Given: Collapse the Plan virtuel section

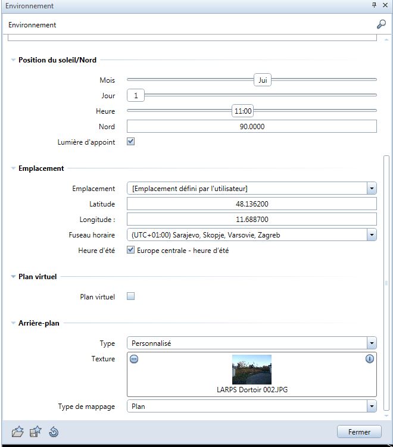Looking at the screenshot, I should 13,277.
